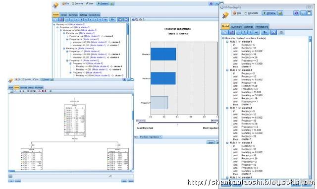Click zoom-in icon in tree viewer toolbar
Screen dimensions: 317x189
click(x=20, y=91)
